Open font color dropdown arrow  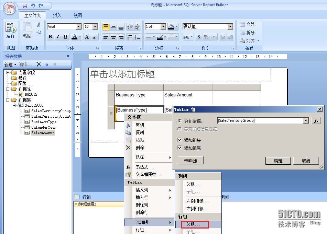(80, 37)
